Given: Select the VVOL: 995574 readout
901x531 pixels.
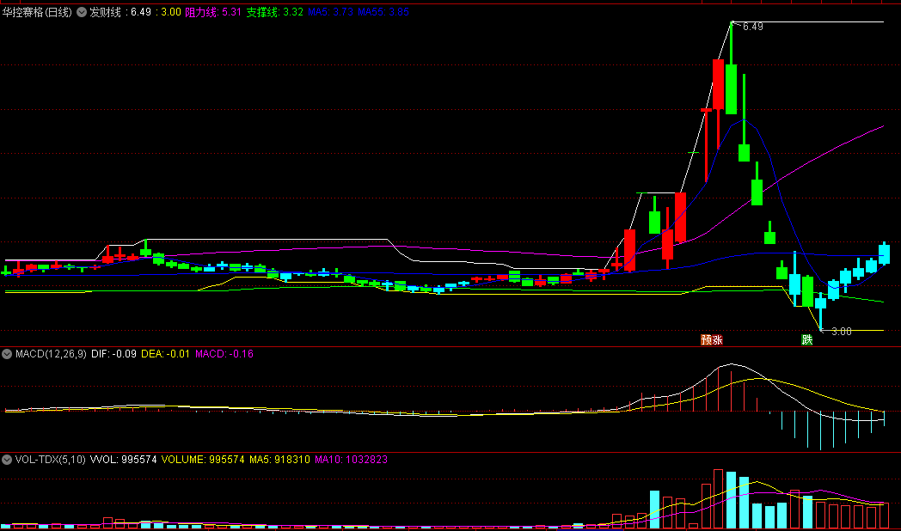Looking at the screenshot, I should tap(124, 460).
